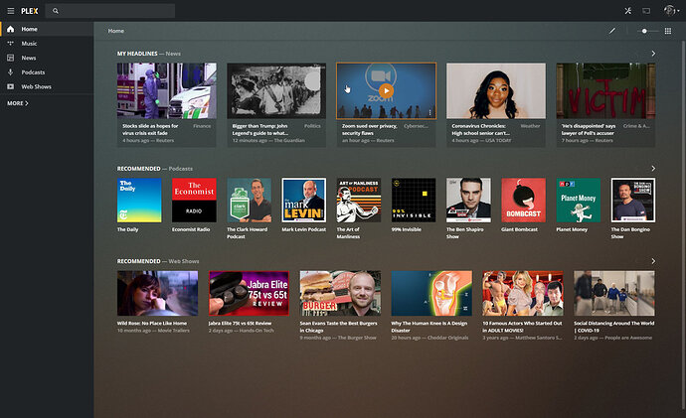This screenshot has width=686, height=418.
Task: Open Wild Rose: No Place Like Home thumbnail
Action: [x=157, y=293]
